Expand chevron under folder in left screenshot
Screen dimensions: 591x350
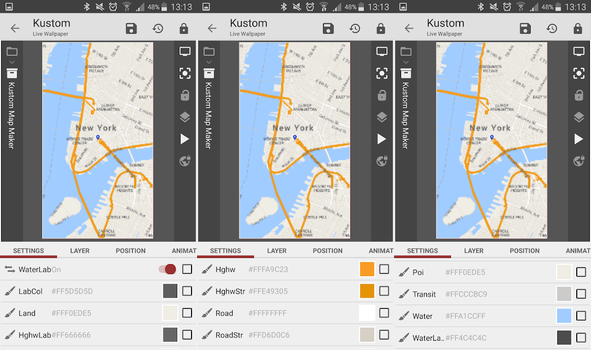coord(12,62)
